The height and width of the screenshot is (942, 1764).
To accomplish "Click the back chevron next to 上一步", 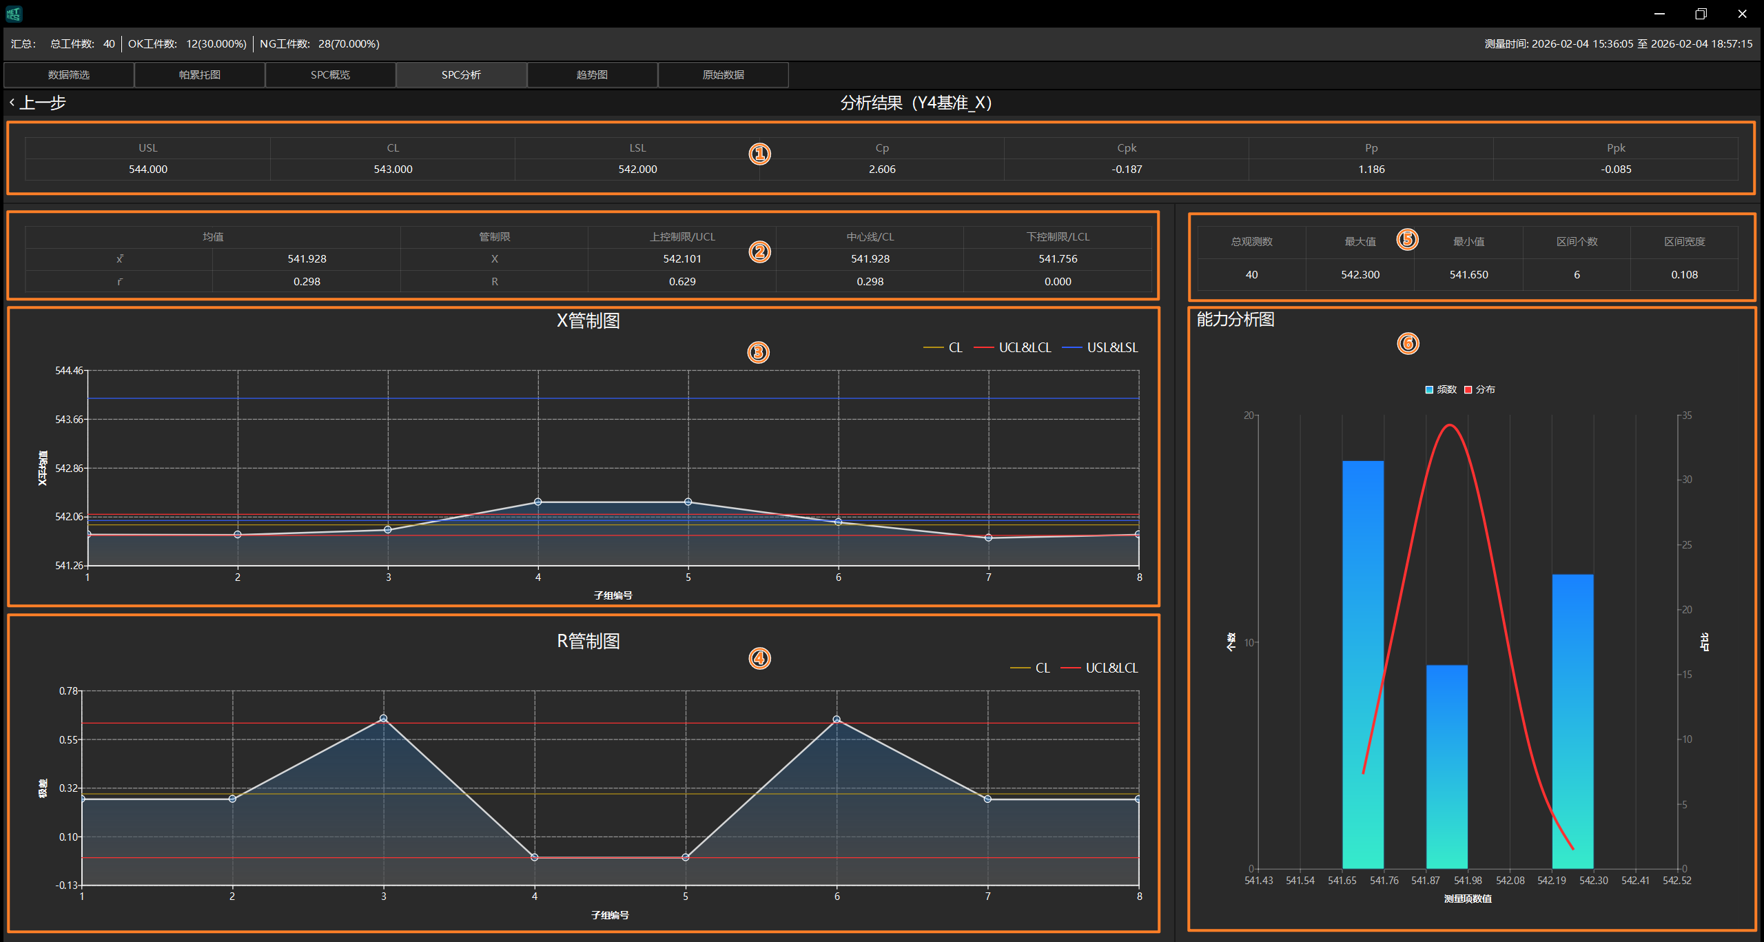I will pos(12,103).
